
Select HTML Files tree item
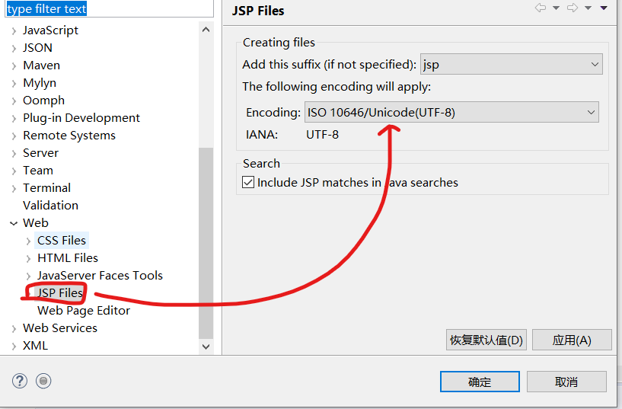point(68,258)
